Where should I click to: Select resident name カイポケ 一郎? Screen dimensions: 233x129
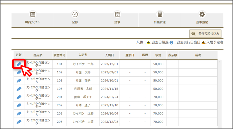point(83,64)
